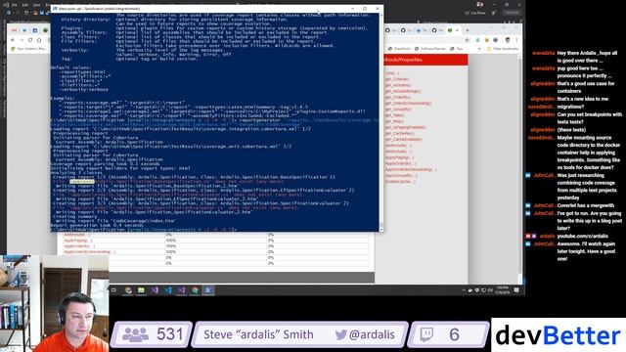Click the Live Share button in Visual Studio
Screen dimensions: 626x352
pos(475,13)
